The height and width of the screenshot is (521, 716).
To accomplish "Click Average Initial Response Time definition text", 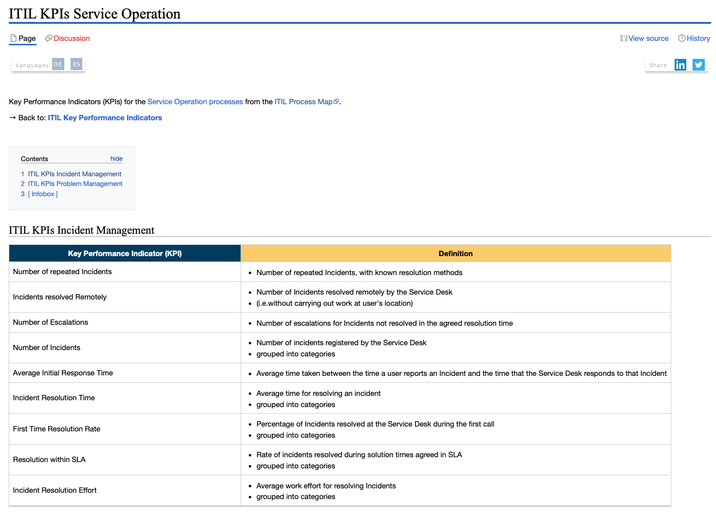I will point(461,373).
